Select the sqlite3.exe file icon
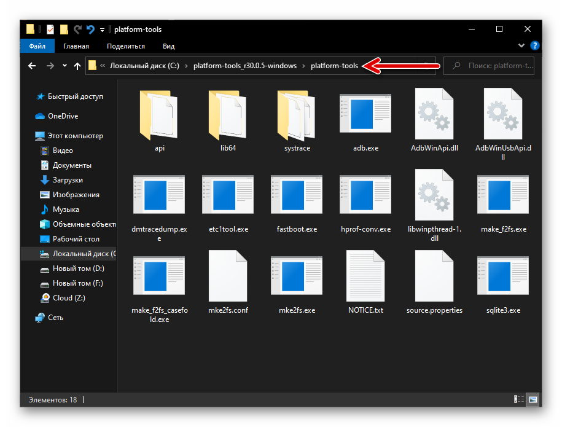This screenshot has height=427, width=562. [x=503, y=278]
